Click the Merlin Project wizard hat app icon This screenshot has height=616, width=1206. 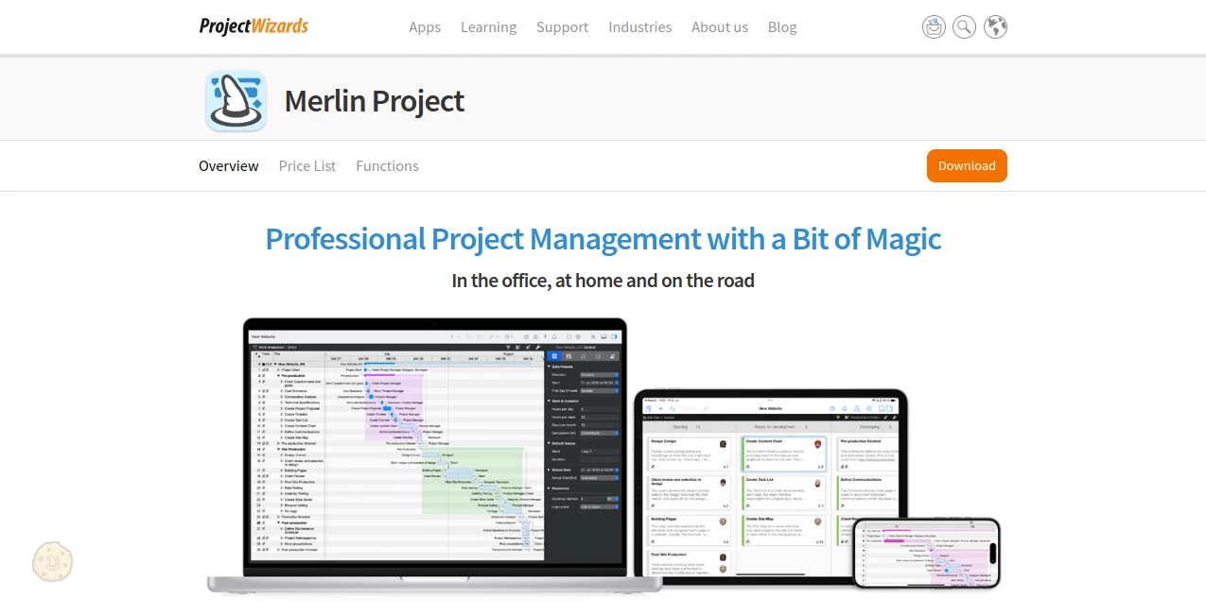pos(236,99)
